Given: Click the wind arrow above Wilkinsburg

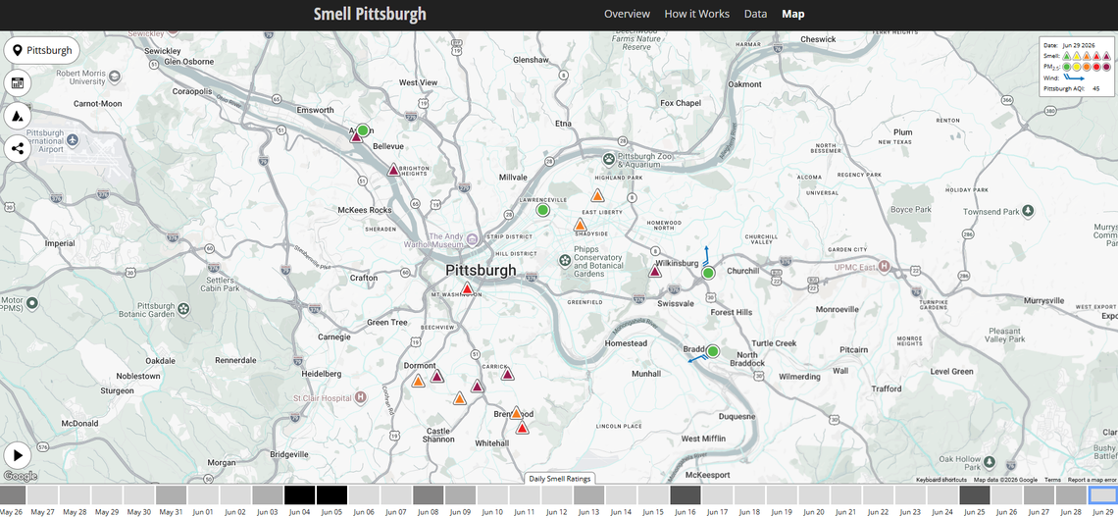Looking at the screenshot, I should coord(706,256).
